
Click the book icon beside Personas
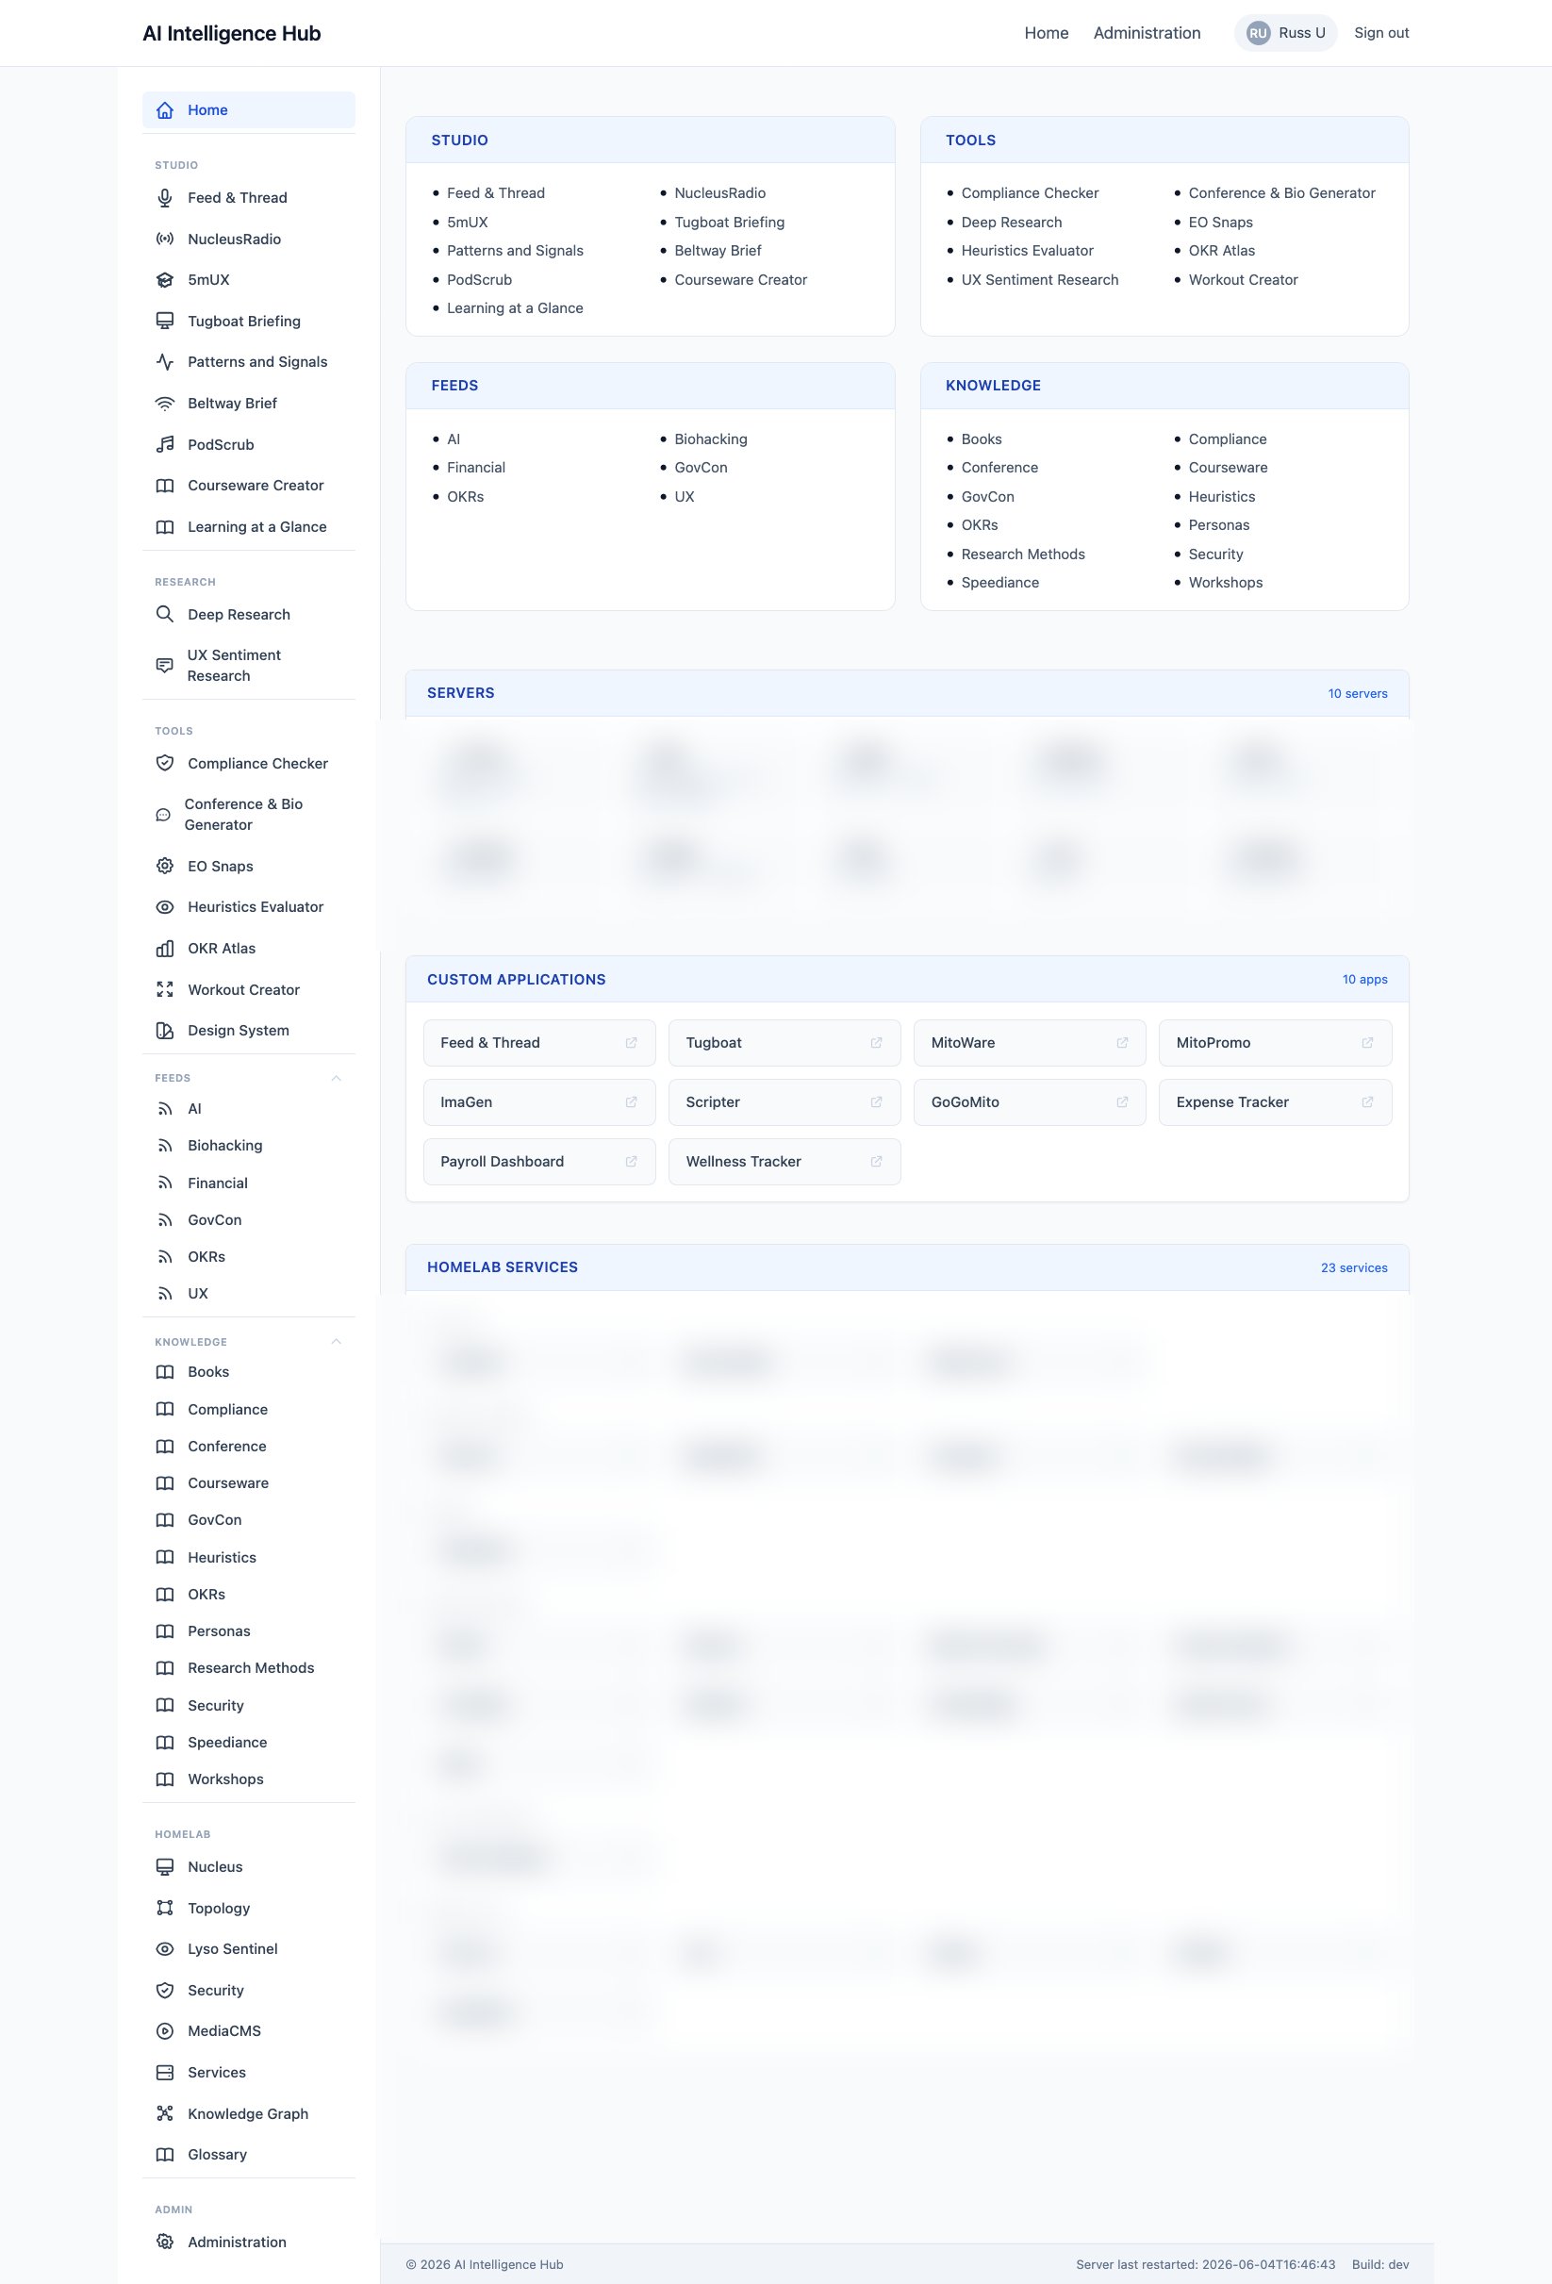tap(165, 1631)
